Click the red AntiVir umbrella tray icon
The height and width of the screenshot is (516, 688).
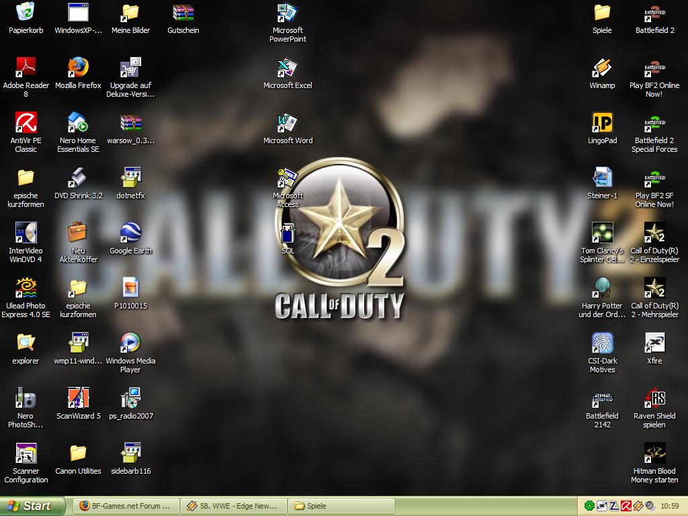[626, 506]
